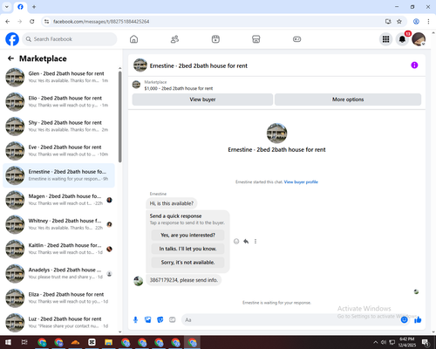
Task: Open the tab search dropdown arrow
Action: point(7,7)
